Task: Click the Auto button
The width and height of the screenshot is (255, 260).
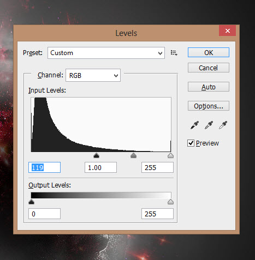Action: [209, 87]
